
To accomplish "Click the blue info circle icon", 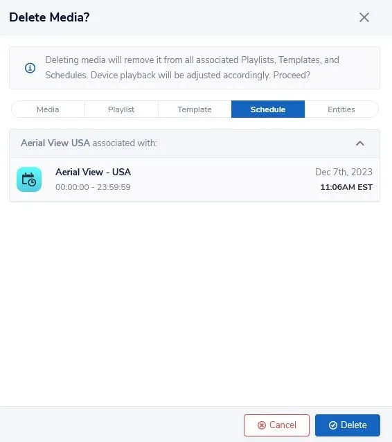I will tap(30, 68).
